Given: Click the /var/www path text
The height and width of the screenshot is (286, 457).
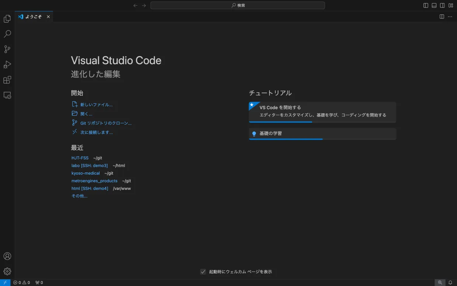Looking at the screenshot, I should coord(122,188).
